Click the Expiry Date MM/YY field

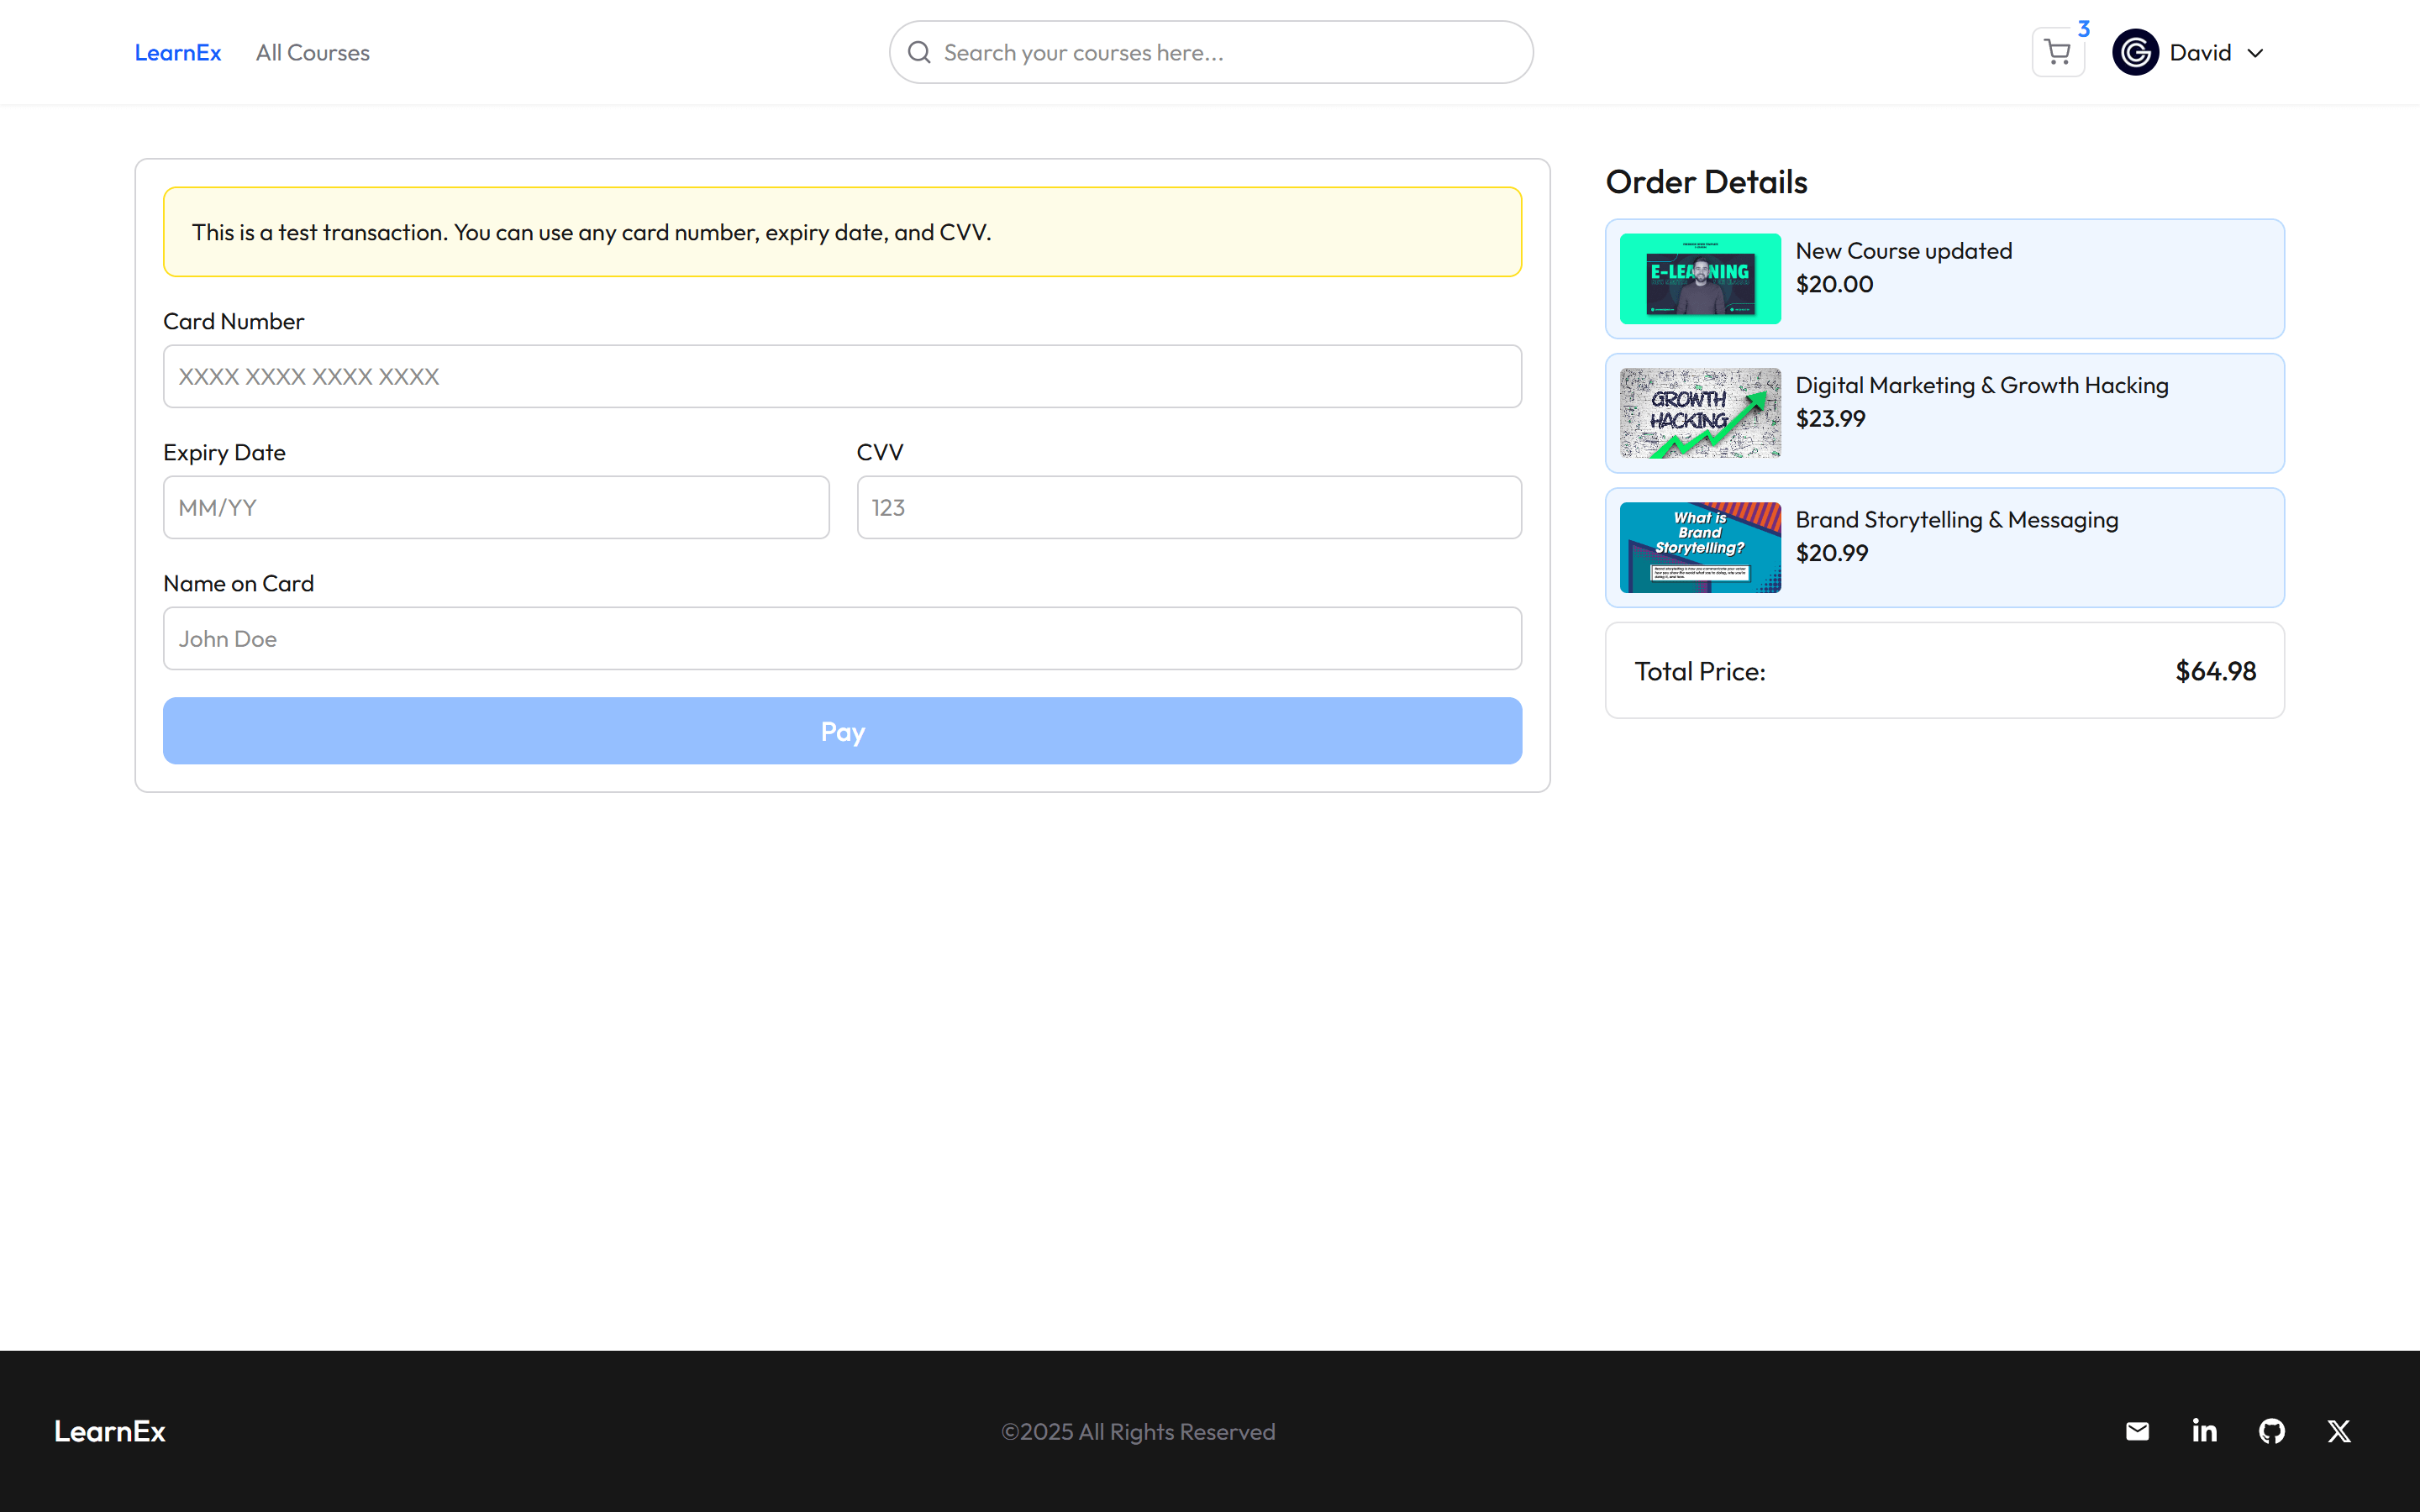point(496,507)
